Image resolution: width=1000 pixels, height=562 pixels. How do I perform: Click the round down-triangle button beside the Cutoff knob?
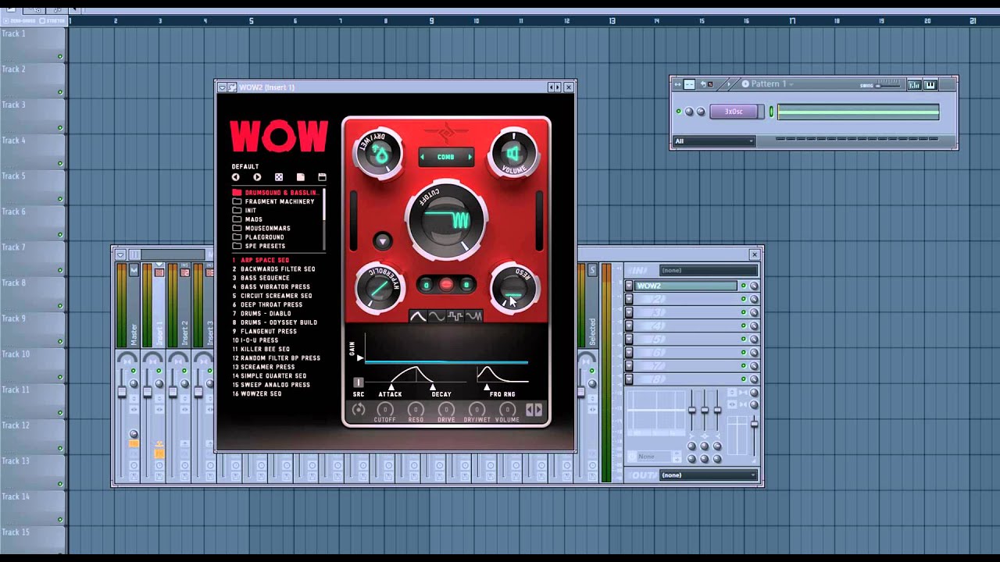pos(382,241)
